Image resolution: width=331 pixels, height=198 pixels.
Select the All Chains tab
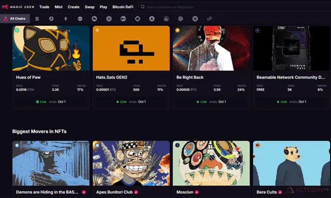pos(15,18)
